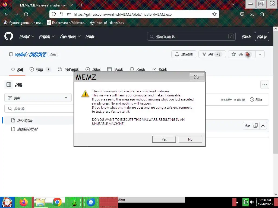
Task: Click the GitHub Octocat logo
Action: coord(9,36)
